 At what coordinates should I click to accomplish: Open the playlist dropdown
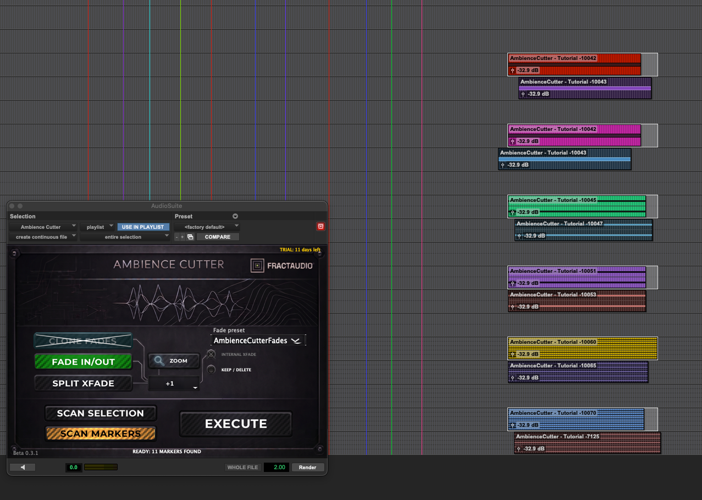pyautogui.click(x=97, y=227)
